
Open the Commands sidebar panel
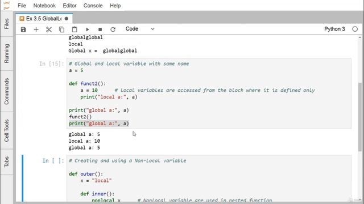coord(6,91)
